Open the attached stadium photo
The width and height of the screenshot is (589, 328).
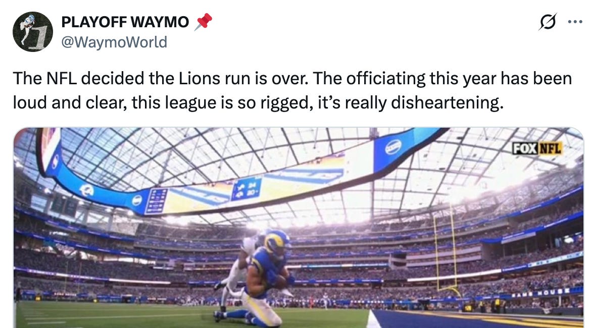299,228
